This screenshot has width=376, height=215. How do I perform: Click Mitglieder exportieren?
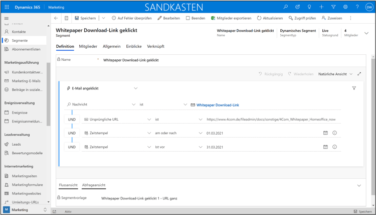[231, 18]
